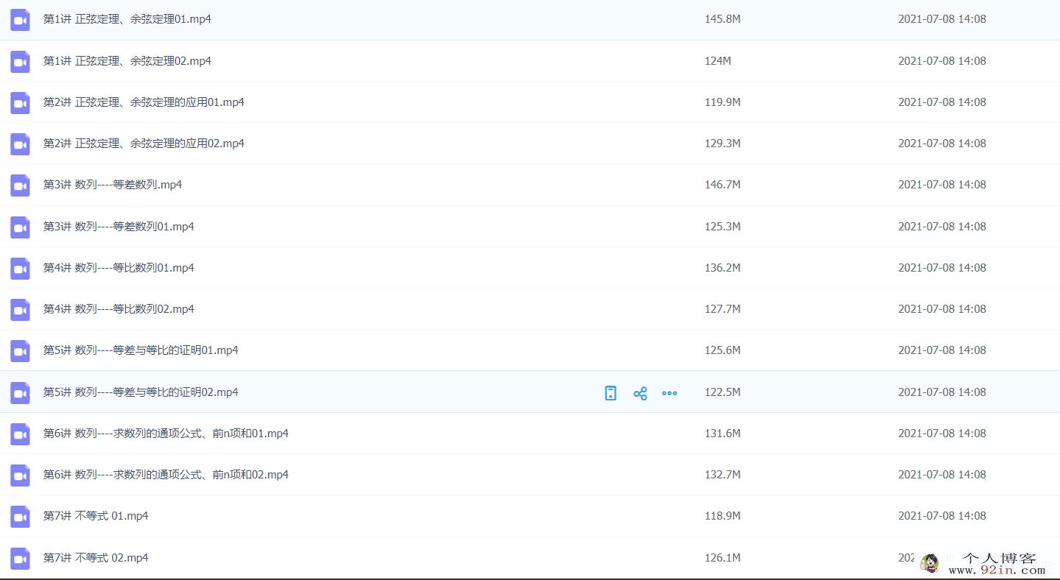Click the 119.9M size value
1060x580 pixels.
723,102
